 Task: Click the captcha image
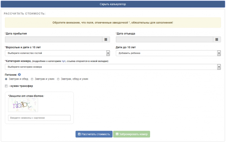click(23, 105)
